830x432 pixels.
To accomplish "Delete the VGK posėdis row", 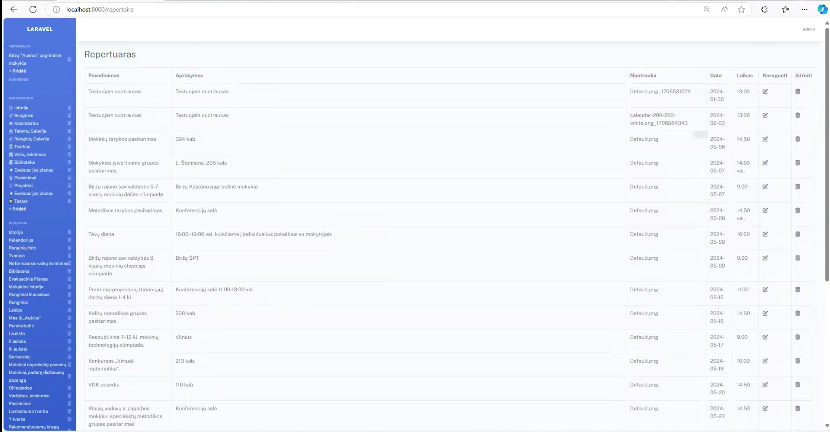I will pos(797,385).
